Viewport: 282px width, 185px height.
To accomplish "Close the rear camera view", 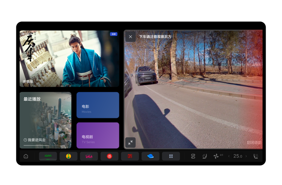I will pyautogui.click(x=131, y=37).
